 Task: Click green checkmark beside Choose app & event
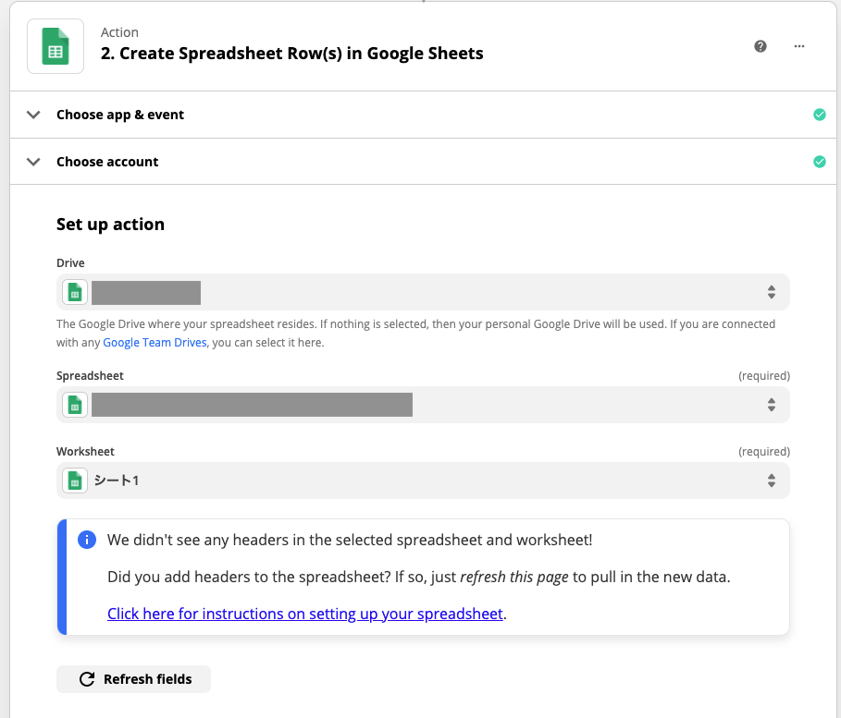pos(819,115)
